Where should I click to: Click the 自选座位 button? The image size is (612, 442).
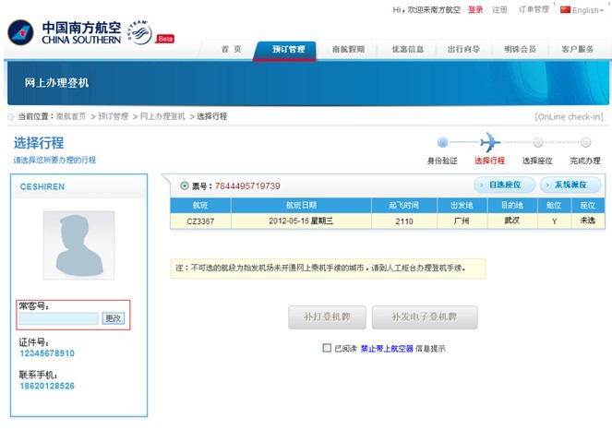click(x=505, y=185)
